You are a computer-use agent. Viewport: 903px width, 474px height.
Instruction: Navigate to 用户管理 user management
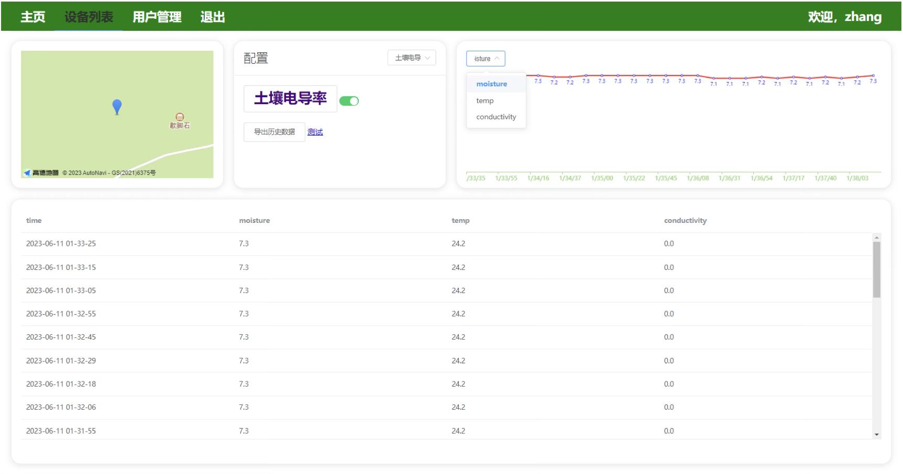click(157, 17)
